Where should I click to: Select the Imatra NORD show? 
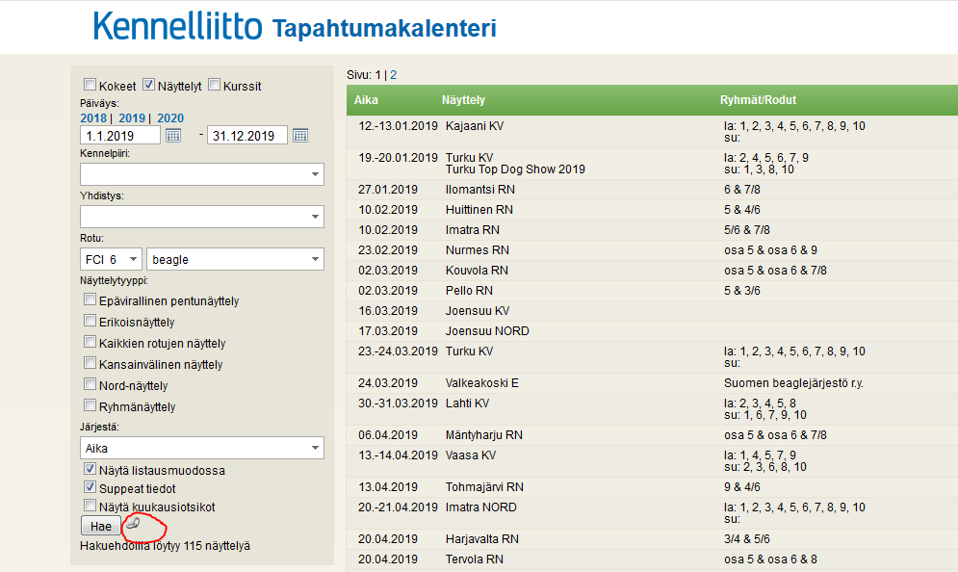[x=480, y=507]
